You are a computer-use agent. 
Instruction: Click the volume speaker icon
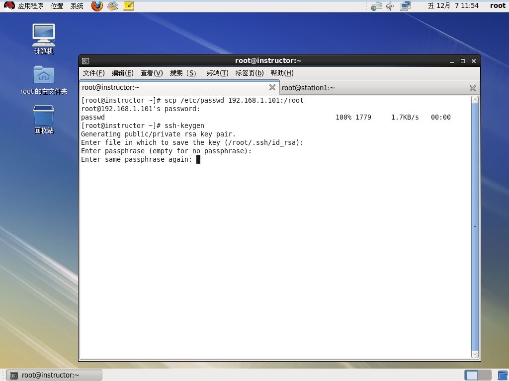pyautogui.click(x=390, y=6)
